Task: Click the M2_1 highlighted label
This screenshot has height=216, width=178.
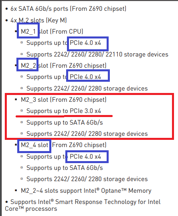Action: (28, 32)
